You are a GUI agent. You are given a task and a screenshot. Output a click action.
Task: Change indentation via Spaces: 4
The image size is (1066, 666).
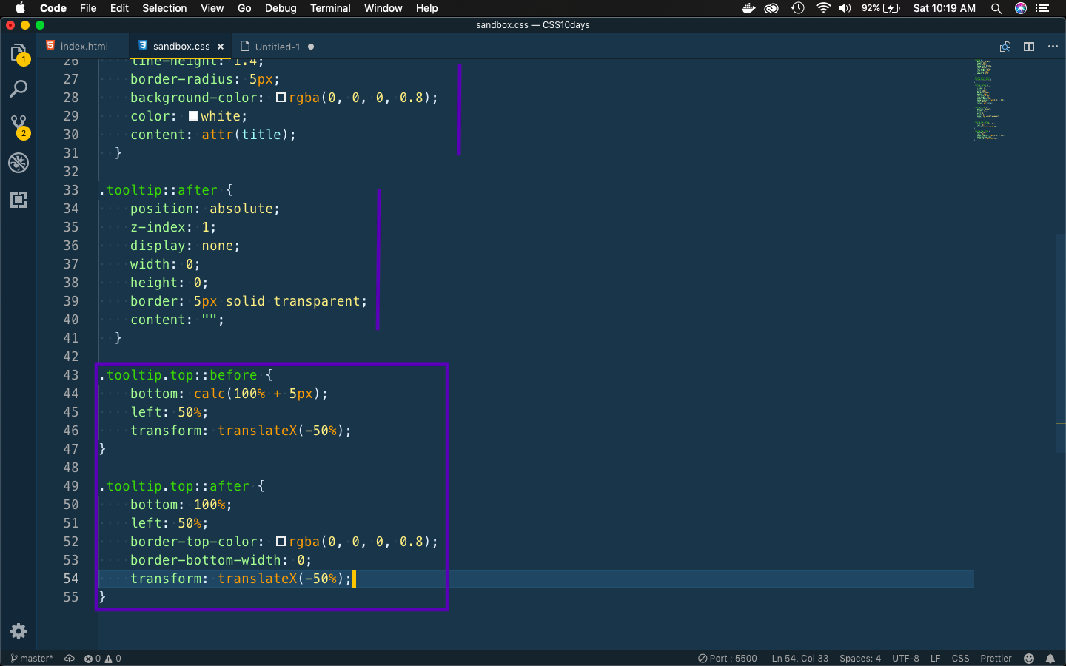click(x=860, y=659)
